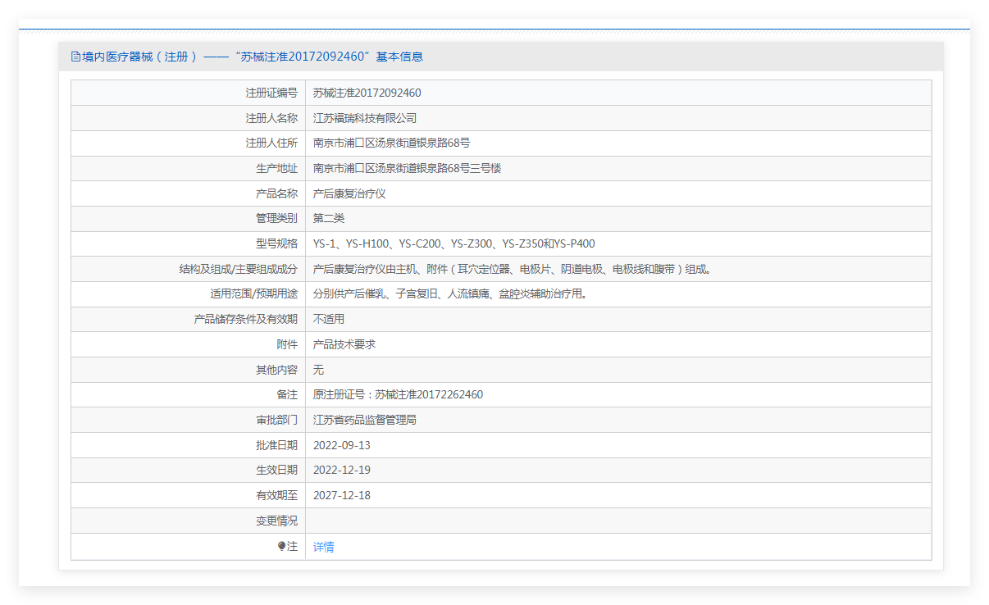Screen dimensions: 989x605
Task: Click the intended use text 分别供产后催乳
Action: (450, 293)
